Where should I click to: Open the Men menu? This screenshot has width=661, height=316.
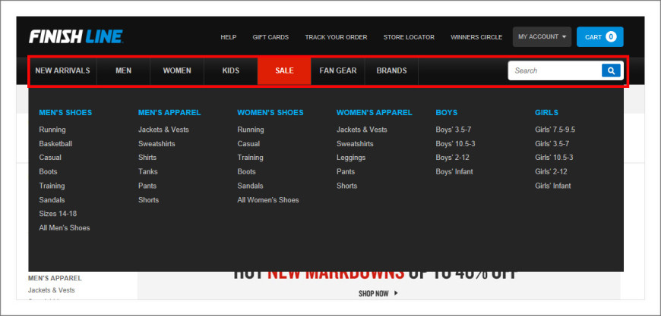[x=124, y=70]
